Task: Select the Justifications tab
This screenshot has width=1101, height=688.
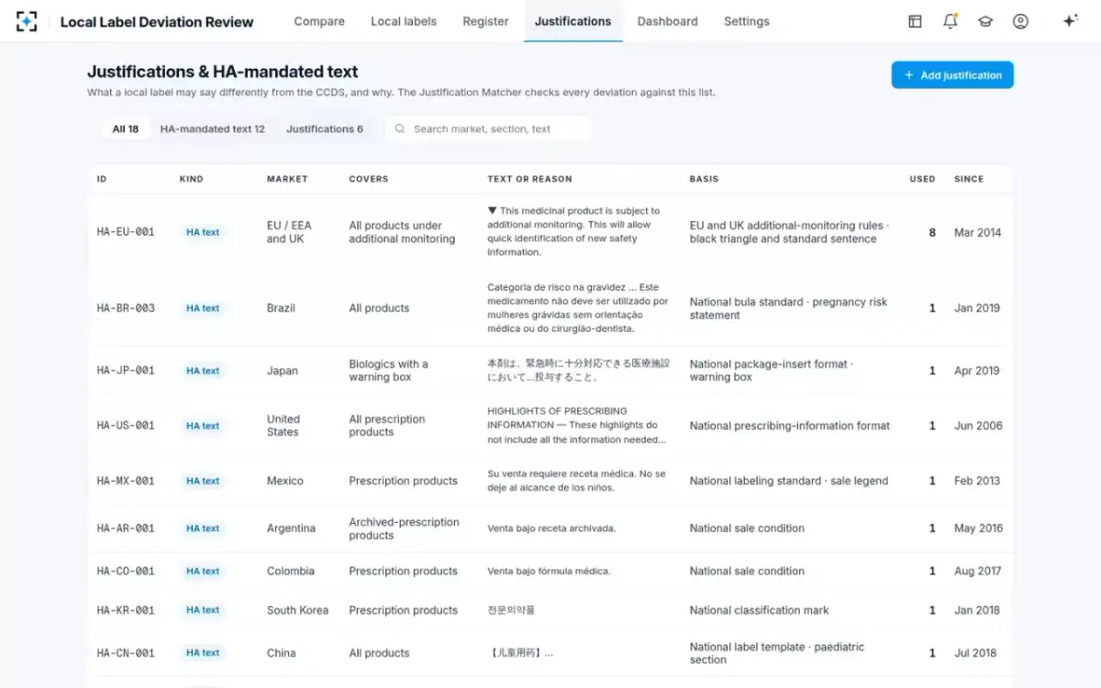Action: (573, 21)
